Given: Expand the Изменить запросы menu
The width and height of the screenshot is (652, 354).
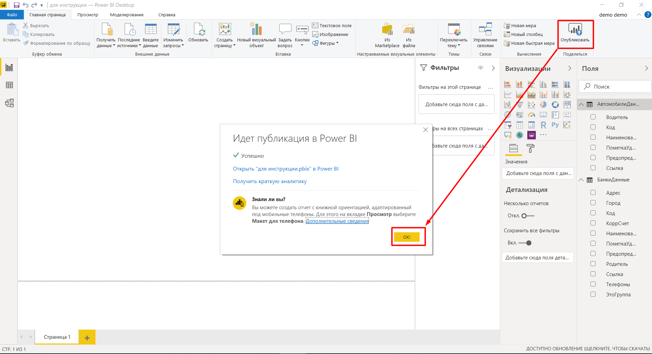Looking at the screenshot, I should point(173,35).
